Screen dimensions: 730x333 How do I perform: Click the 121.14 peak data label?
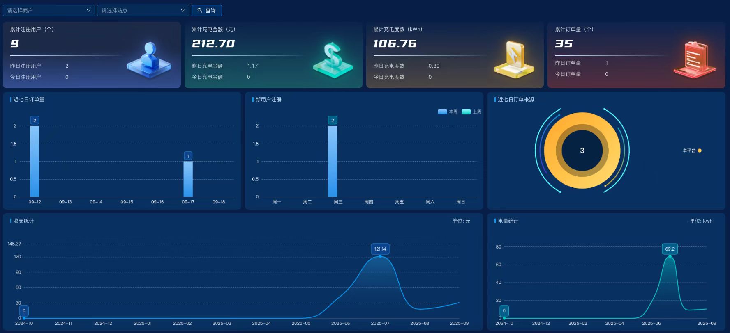tap(380, 249)
